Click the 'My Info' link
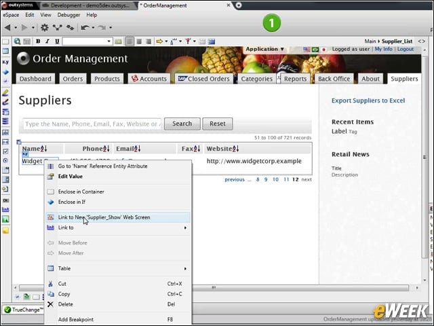The width and height of the screenshot is (434, 326). tap(383, 49)
